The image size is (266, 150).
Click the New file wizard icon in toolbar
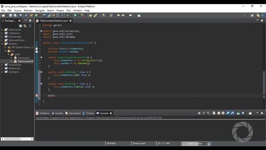coord(3,15)
